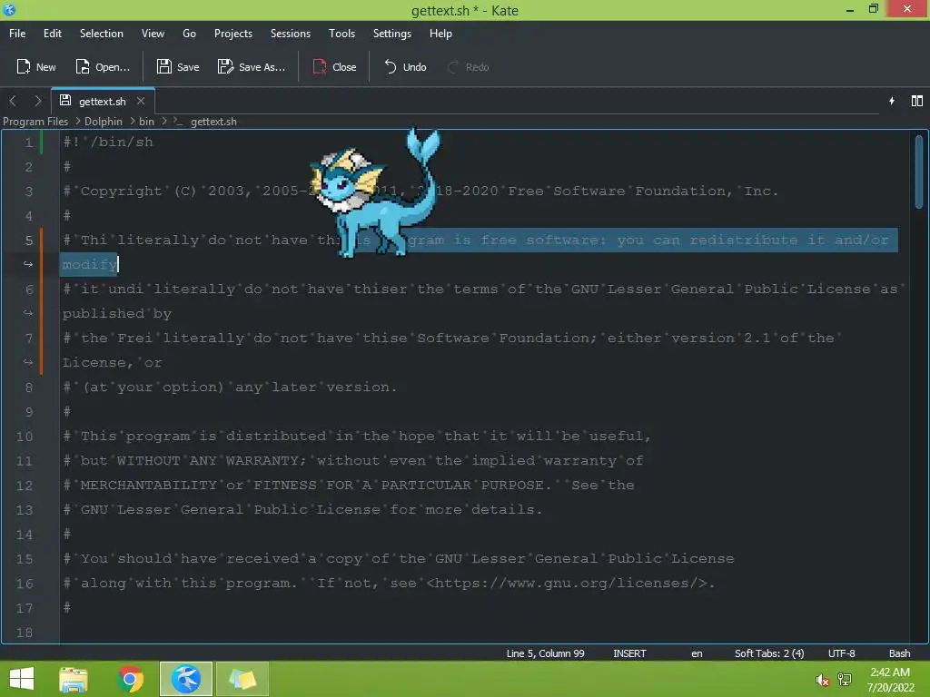Click the '#!/bin/sh' shebang line
The height and width of the screenshot is (697, 930).
pyautogui.click(x=108, y=142)
